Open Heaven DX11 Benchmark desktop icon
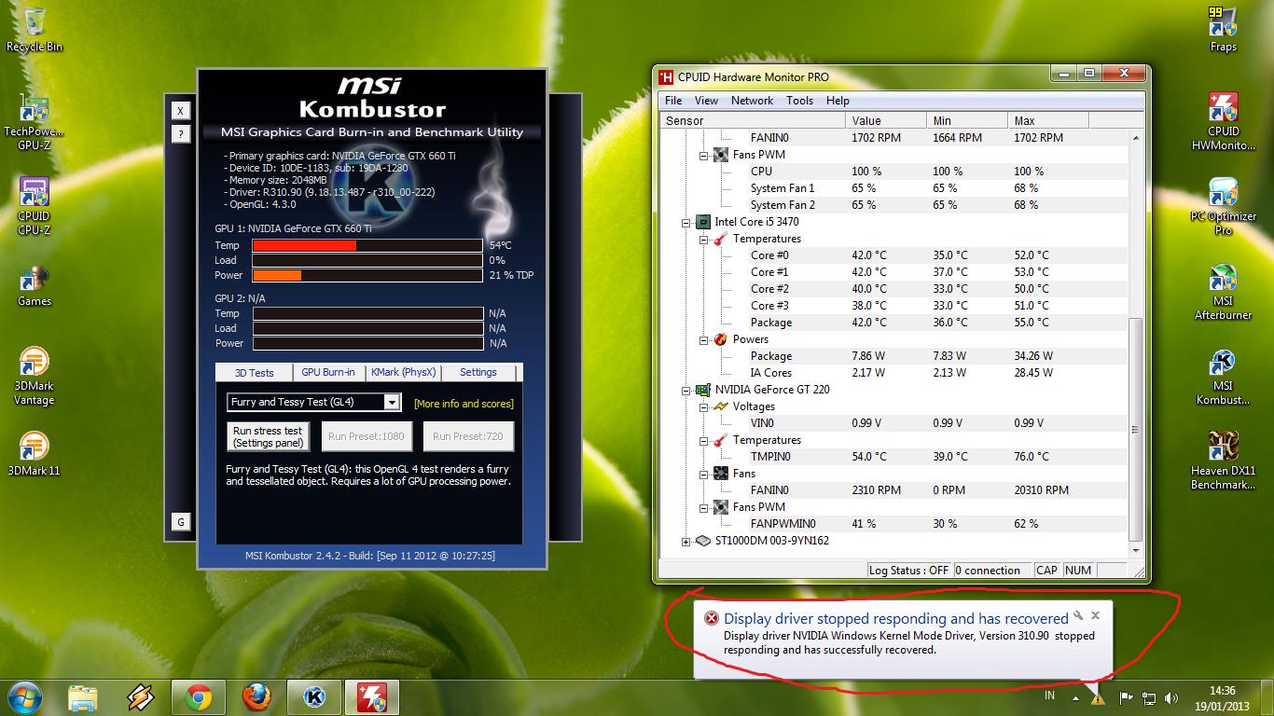This screenshot has height=716, width=1274. [x=1223, y=461]
